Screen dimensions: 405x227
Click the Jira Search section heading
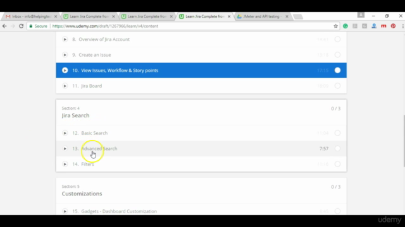(75, 115)
